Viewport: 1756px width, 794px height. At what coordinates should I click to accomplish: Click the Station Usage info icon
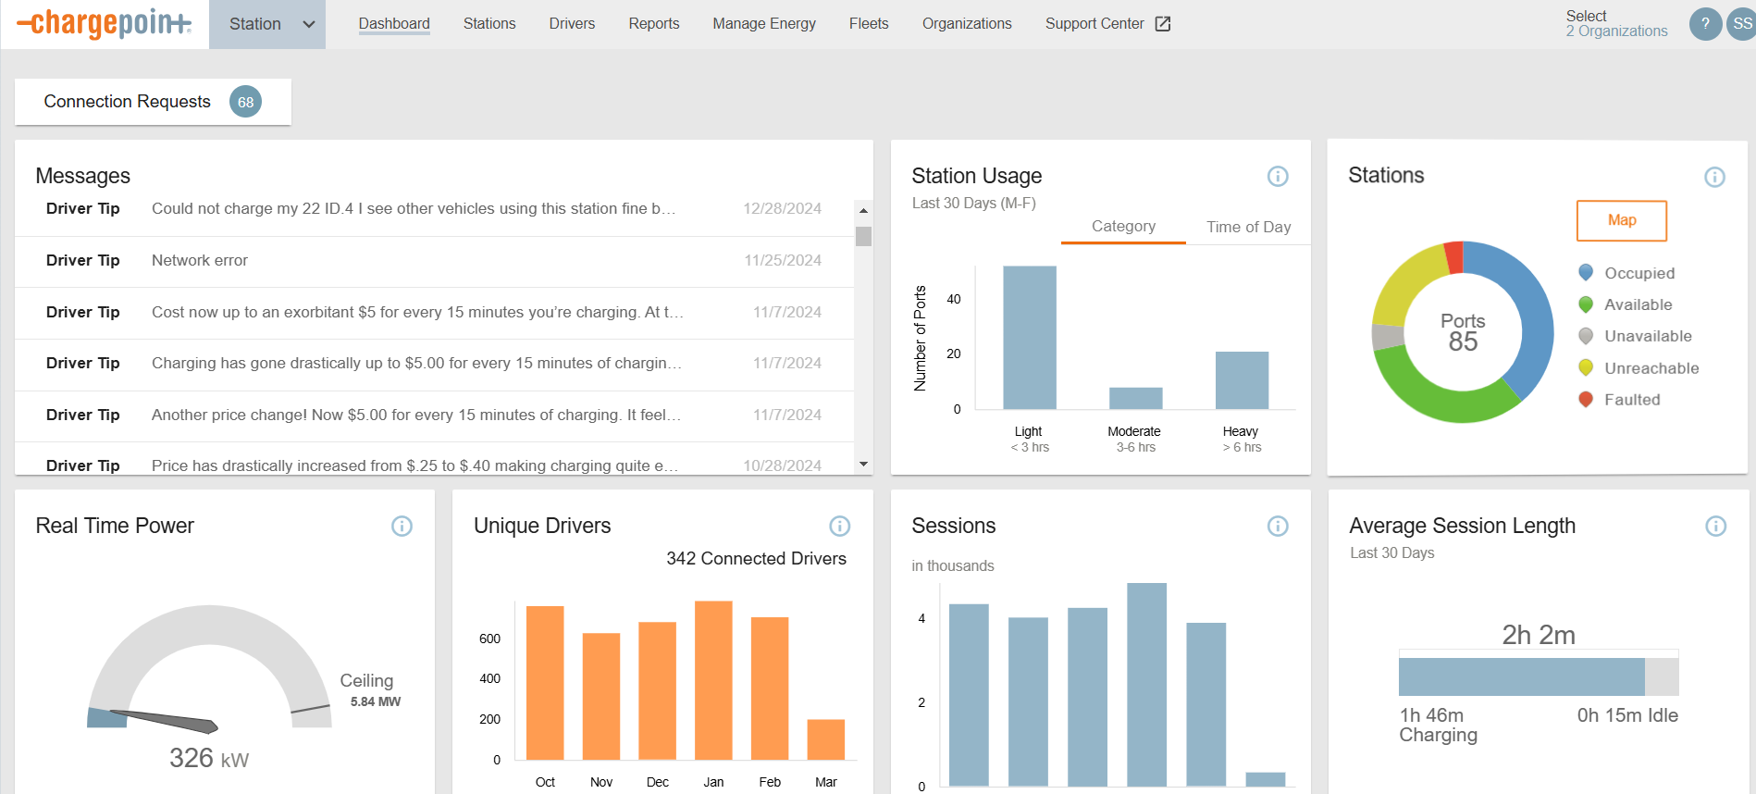pyautogui.click(x=1277, y=176)
